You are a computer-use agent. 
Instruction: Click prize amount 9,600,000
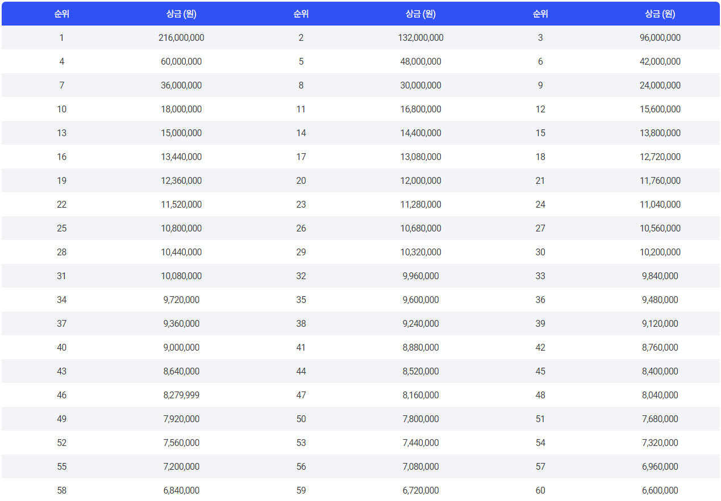(420, 300)
